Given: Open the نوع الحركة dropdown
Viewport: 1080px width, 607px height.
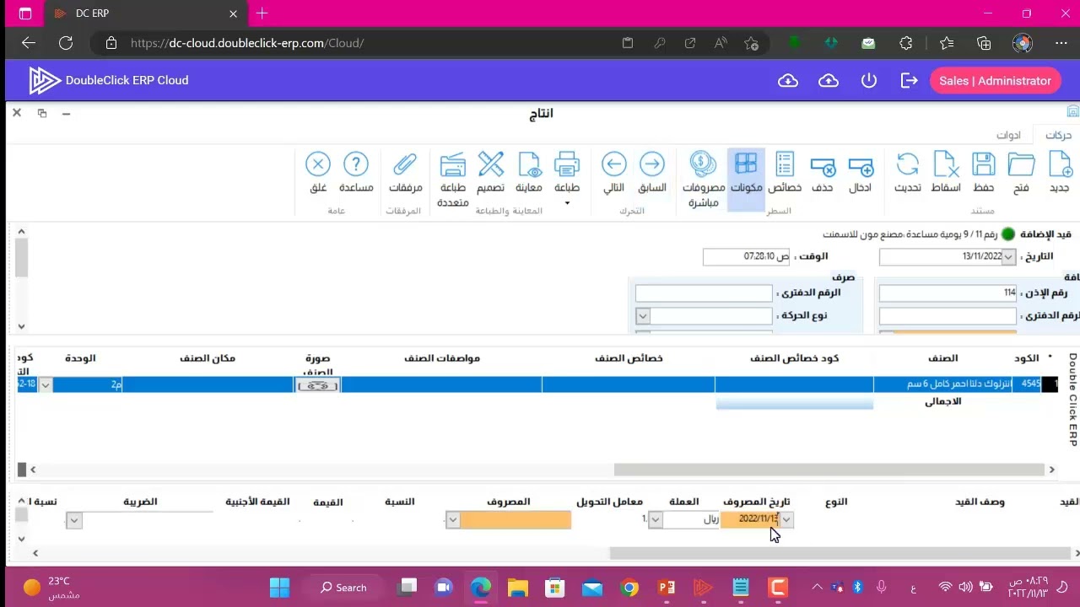Looking at the screenshot, I should [643, 315].
